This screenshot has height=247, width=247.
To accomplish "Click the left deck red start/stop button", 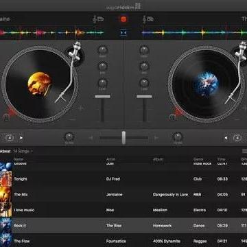I will tap(12, 112).
